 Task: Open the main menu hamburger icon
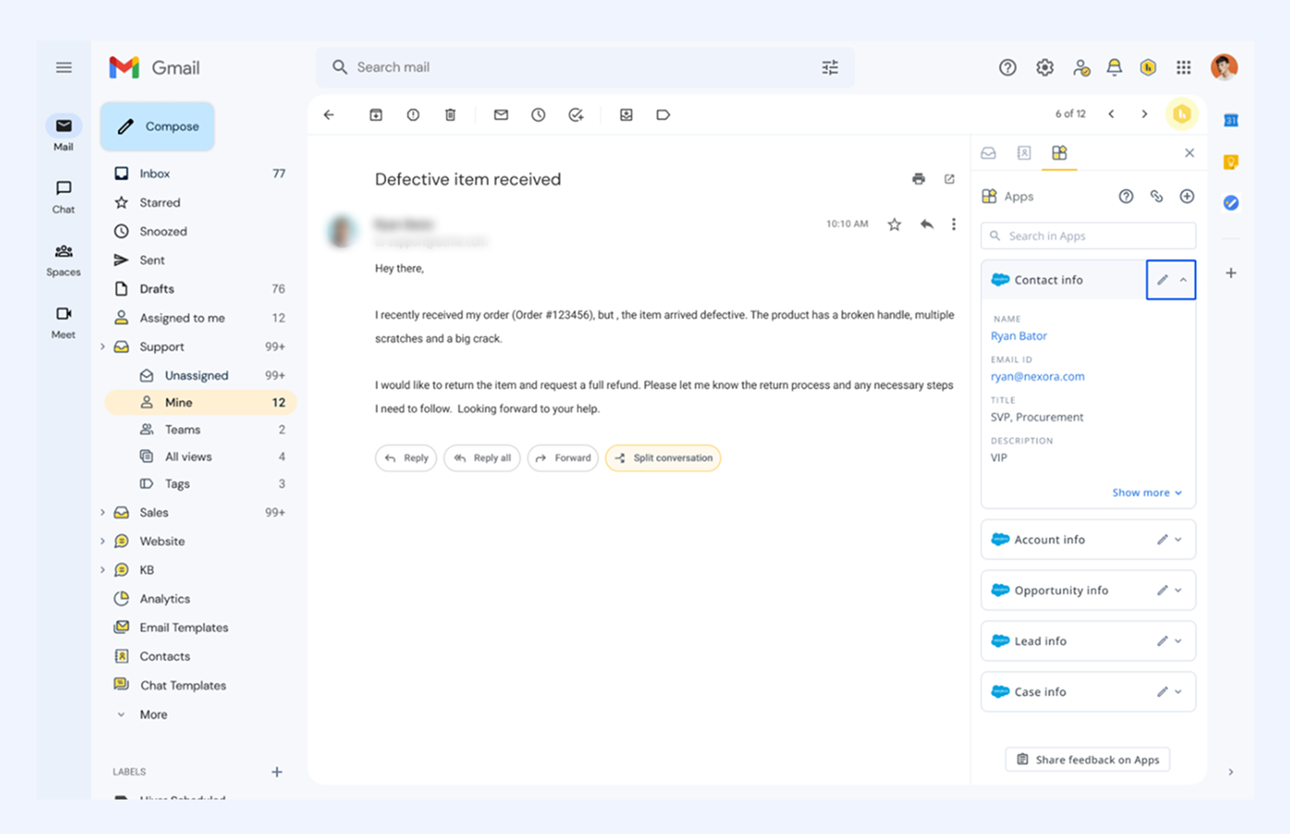(x=64, y=67)
